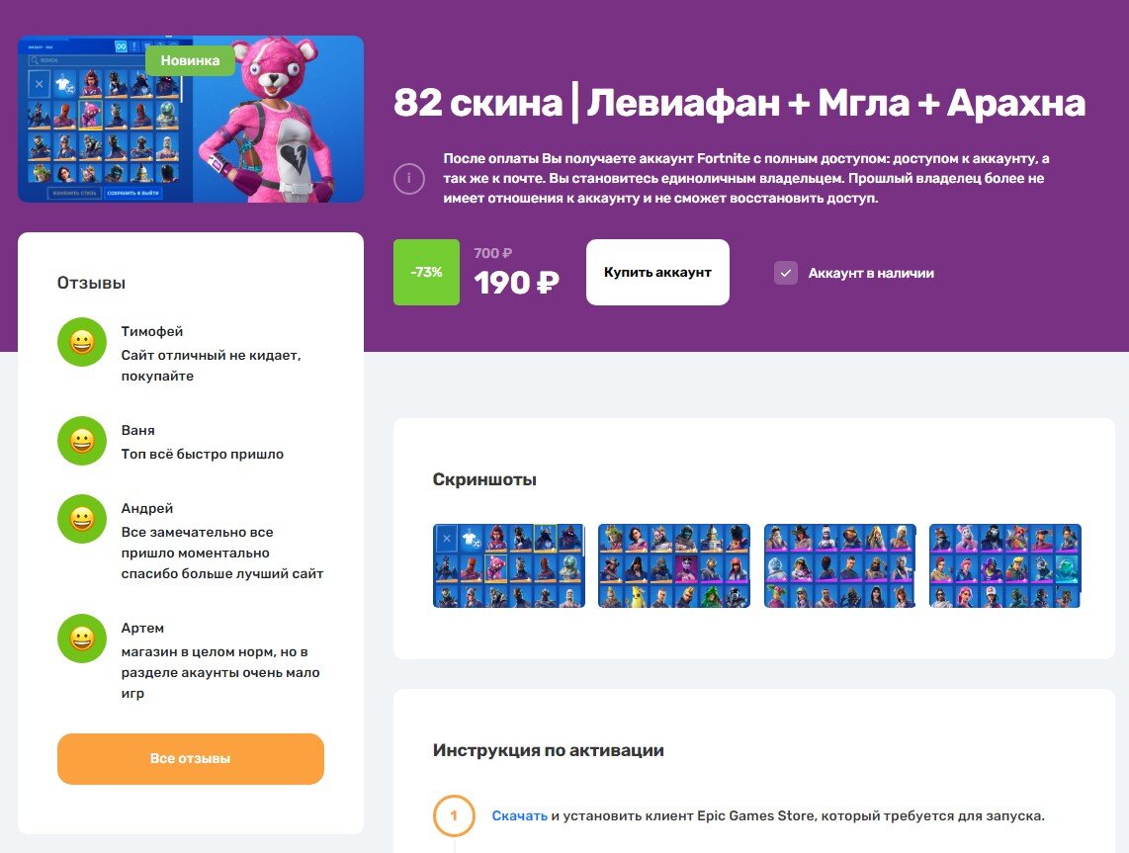Click Андрей's smiley avatar icon
This screenshot has width=1129, height=853.
[x=82, y=519]
